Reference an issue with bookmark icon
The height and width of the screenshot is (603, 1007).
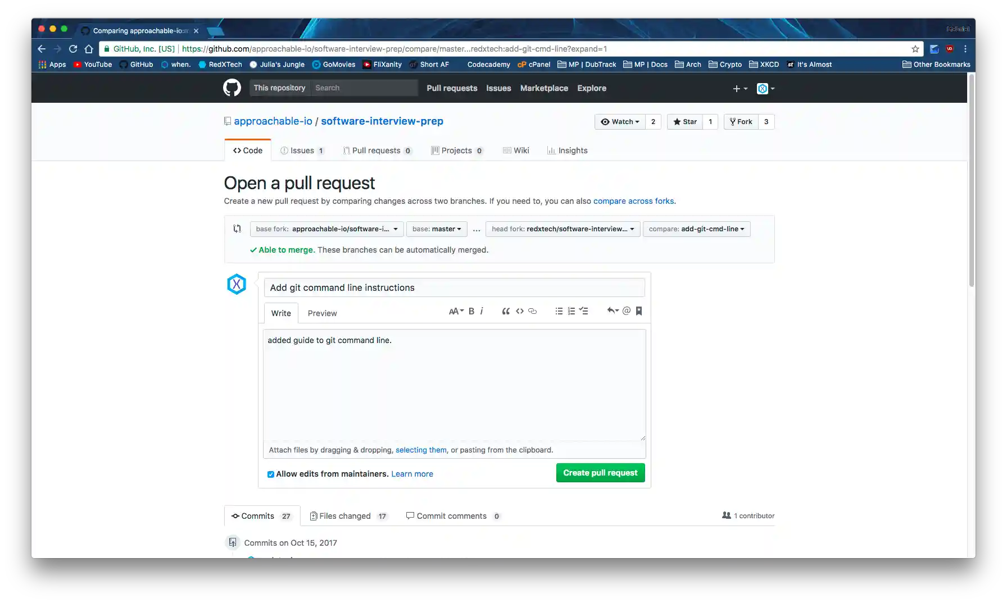[x=639, y=311]
